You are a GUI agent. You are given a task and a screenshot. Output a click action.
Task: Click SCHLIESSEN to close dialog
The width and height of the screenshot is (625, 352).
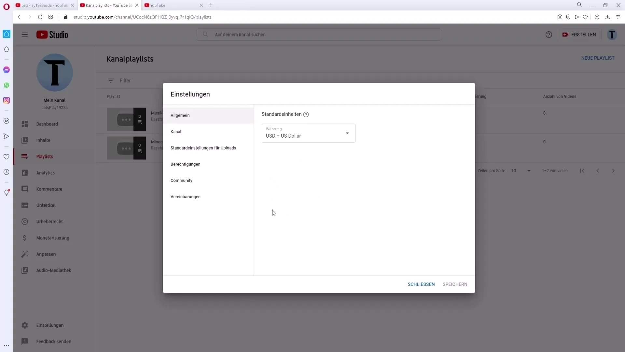click(x=421, y=284)
